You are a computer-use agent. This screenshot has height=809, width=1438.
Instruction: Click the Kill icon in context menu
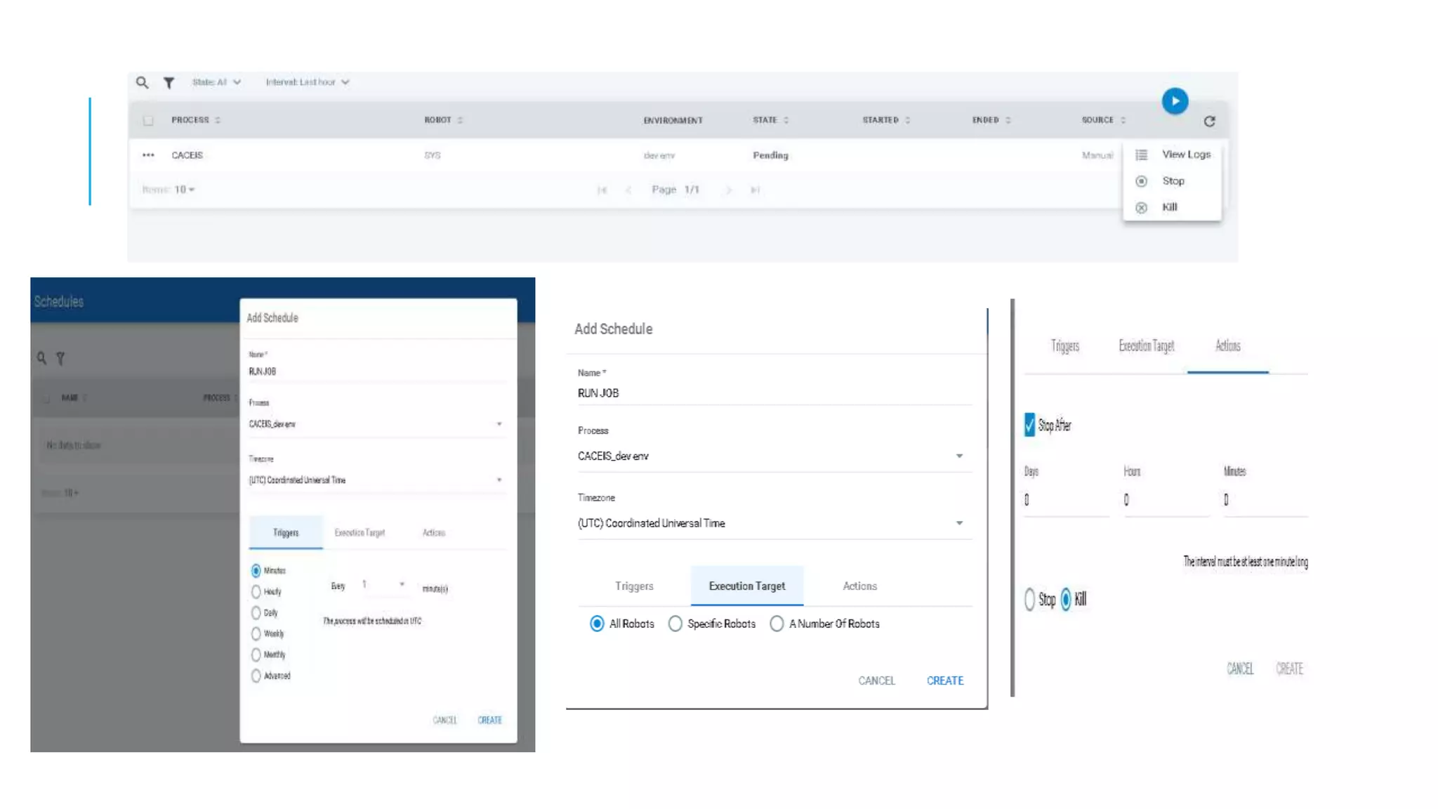[x=1142, y=208]
